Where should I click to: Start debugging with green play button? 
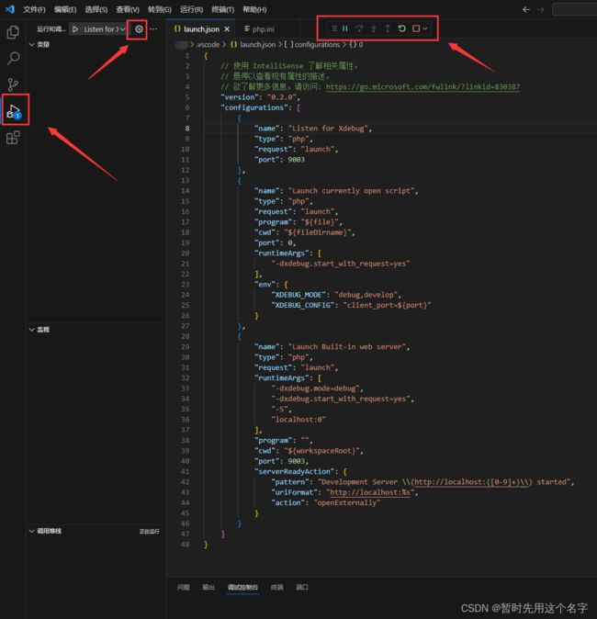pyautogui.click(x=75, y=28)
